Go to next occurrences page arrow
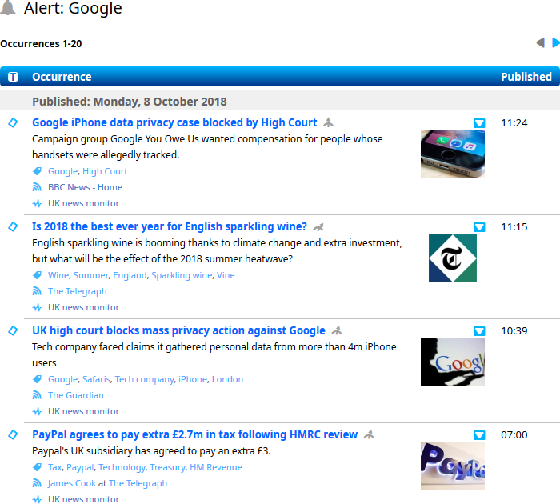 pyautogui.click(x=556, y=42)
